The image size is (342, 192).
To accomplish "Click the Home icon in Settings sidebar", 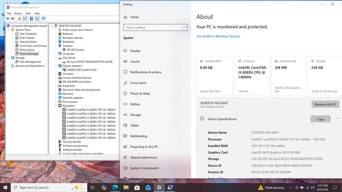I will click(126, 17).
